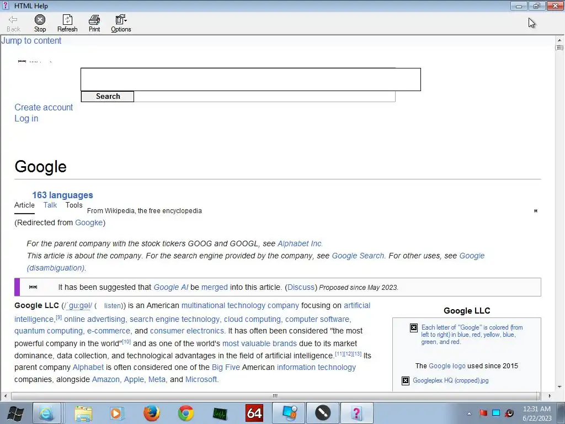
Task: Open Googleplex HQ (cropped).jpg link
Action: (x=451, y=381)
